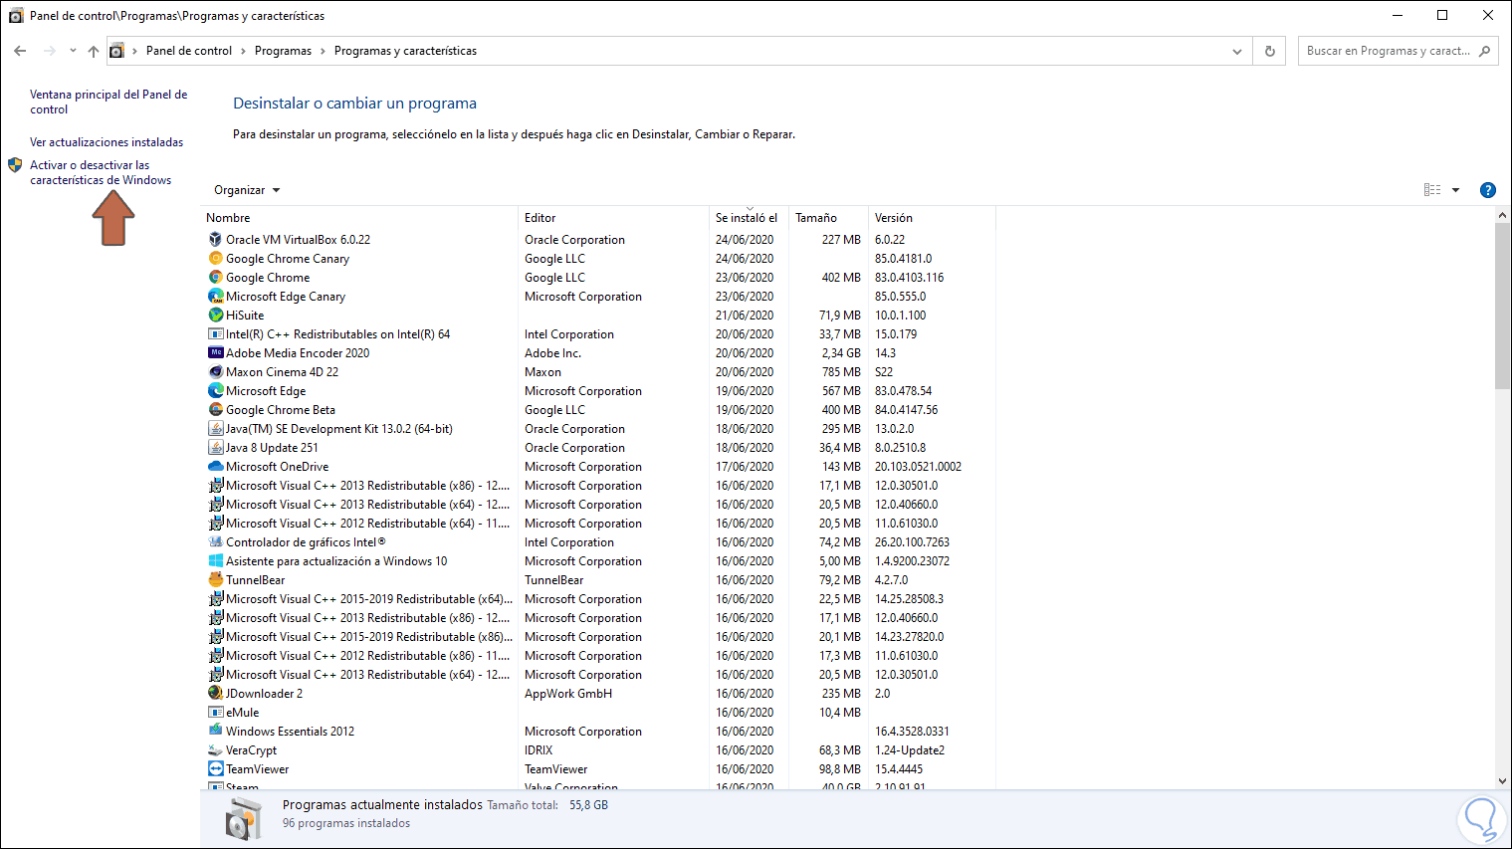Select the Microsoft Visual C++ 2015-2019 Redistributable (x64) row
This screenshot has width=1512, height=849.
[x=599, y=598]
